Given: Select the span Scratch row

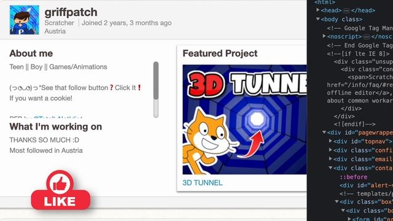Looking at the screenshot, I should (x=370, y=77).
